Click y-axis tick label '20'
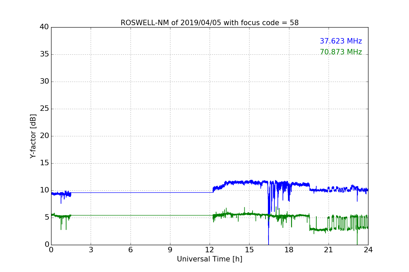 point(45,136)
